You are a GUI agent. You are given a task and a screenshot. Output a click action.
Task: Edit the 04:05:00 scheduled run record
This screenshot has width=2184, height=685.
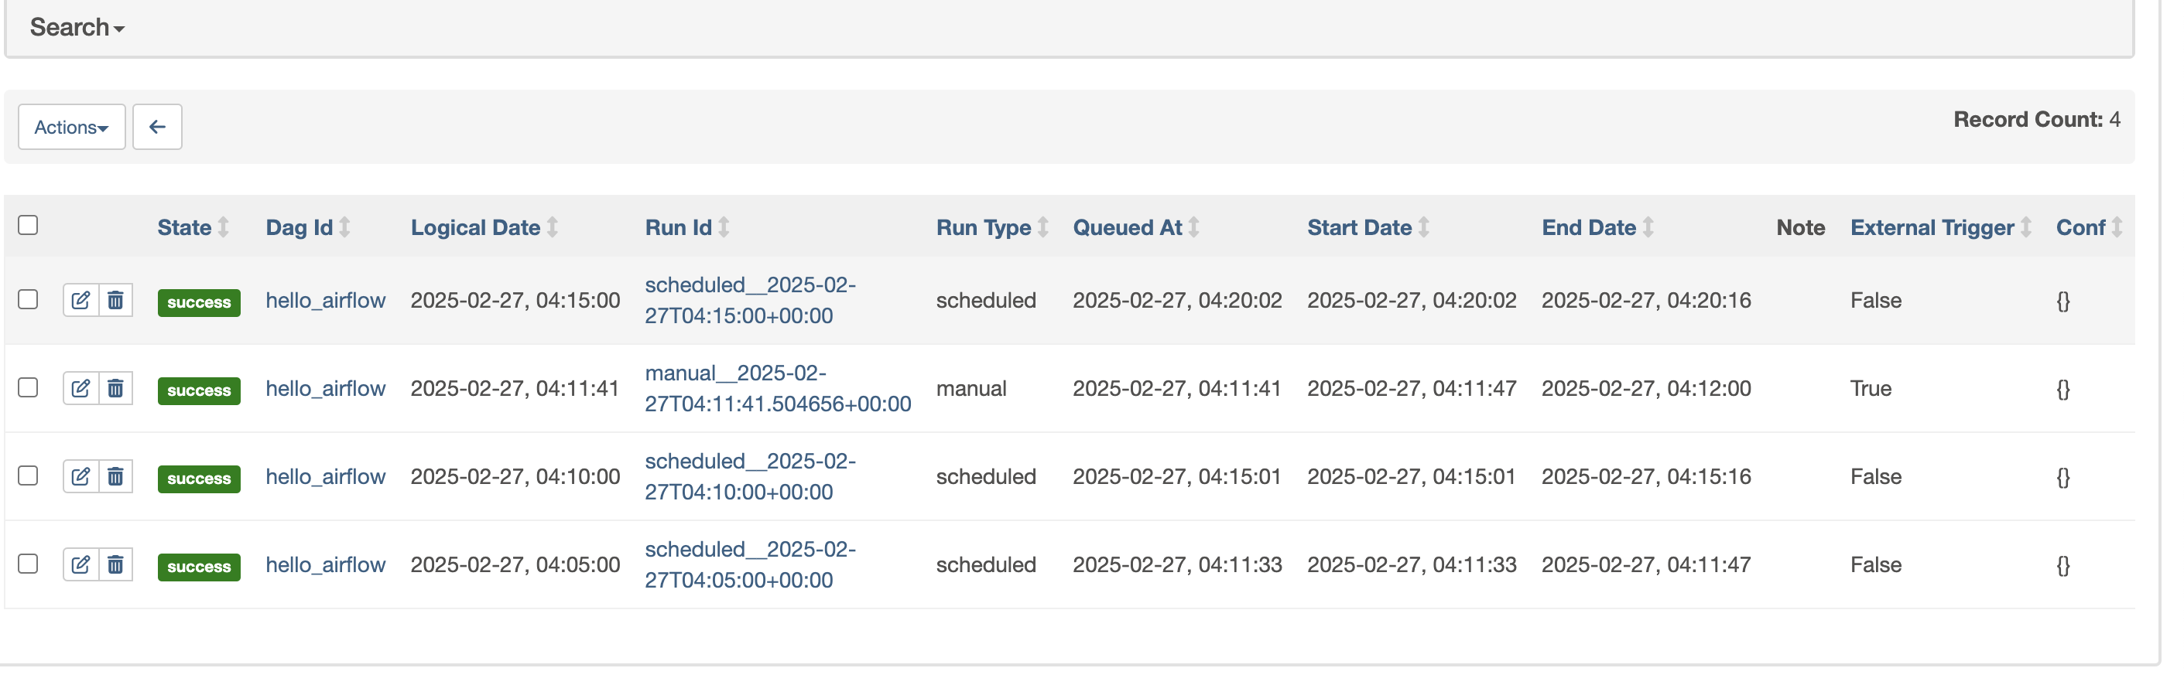(x=80, y=566)
